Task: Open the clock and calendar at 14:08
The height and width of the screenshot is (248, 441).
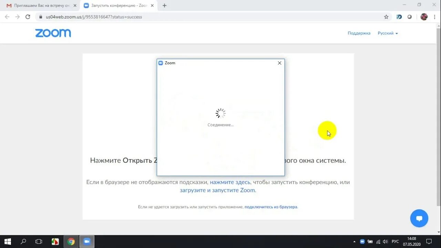Action: point(412,241)
